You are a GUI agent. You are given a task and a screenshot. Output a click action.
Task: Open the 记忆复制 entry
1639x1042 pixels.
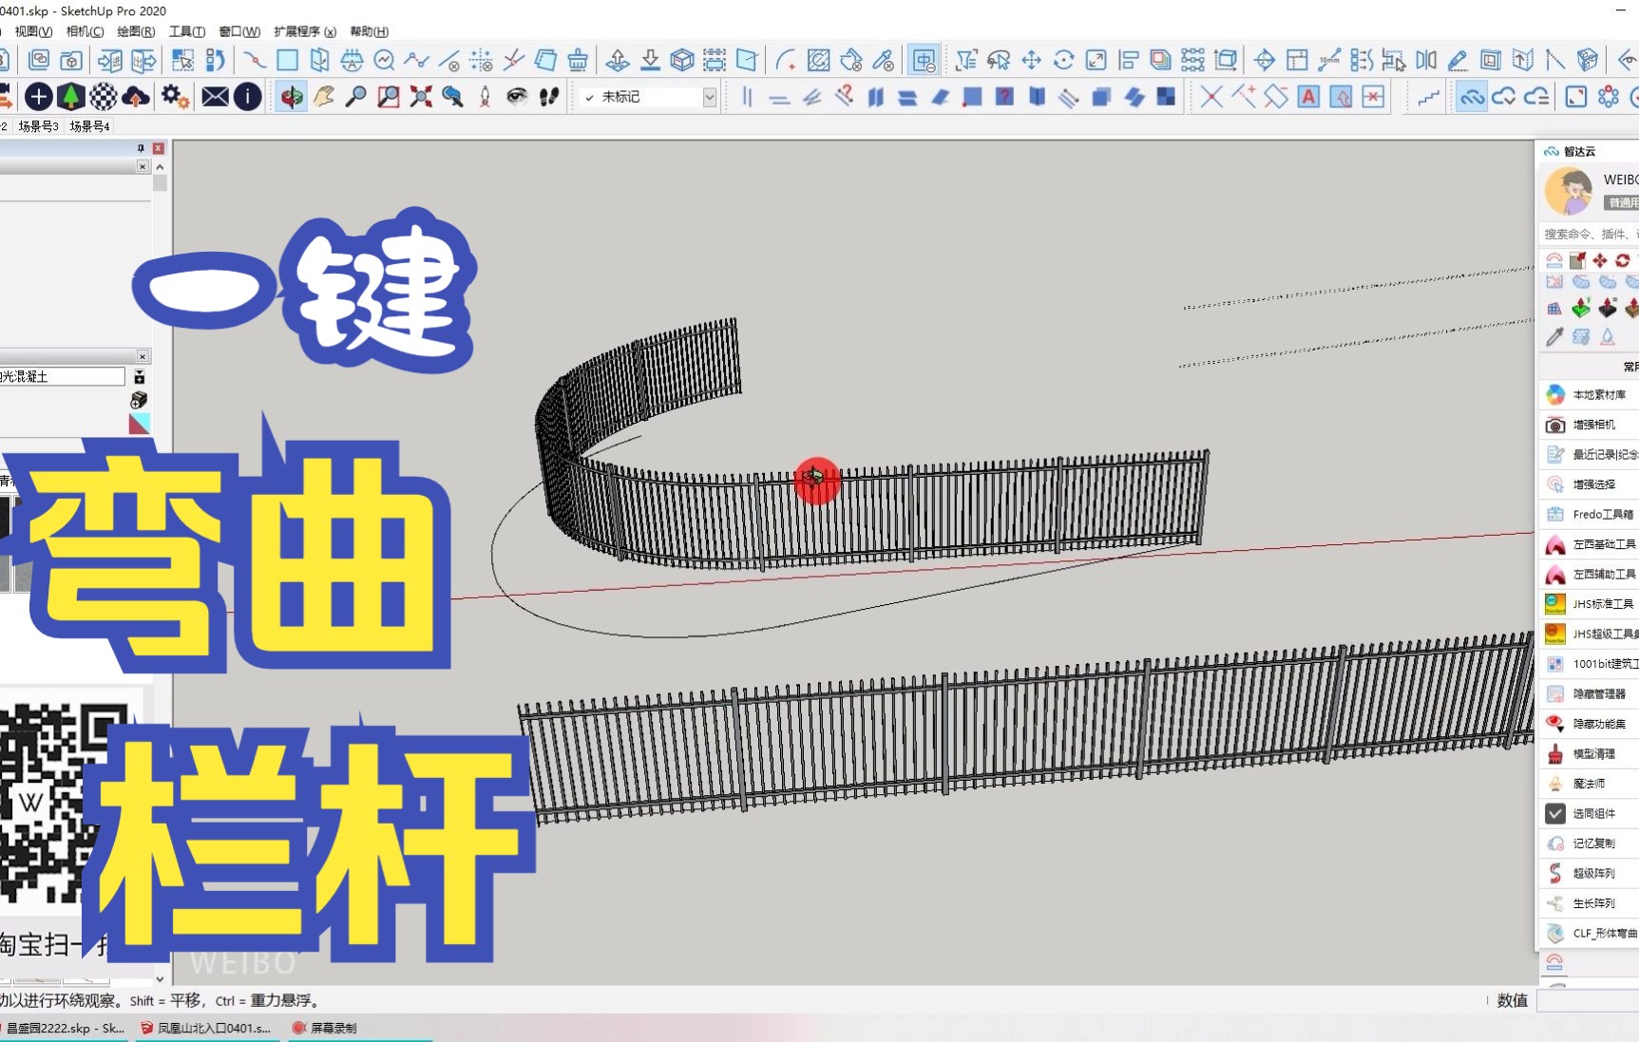pos(1589,843)
